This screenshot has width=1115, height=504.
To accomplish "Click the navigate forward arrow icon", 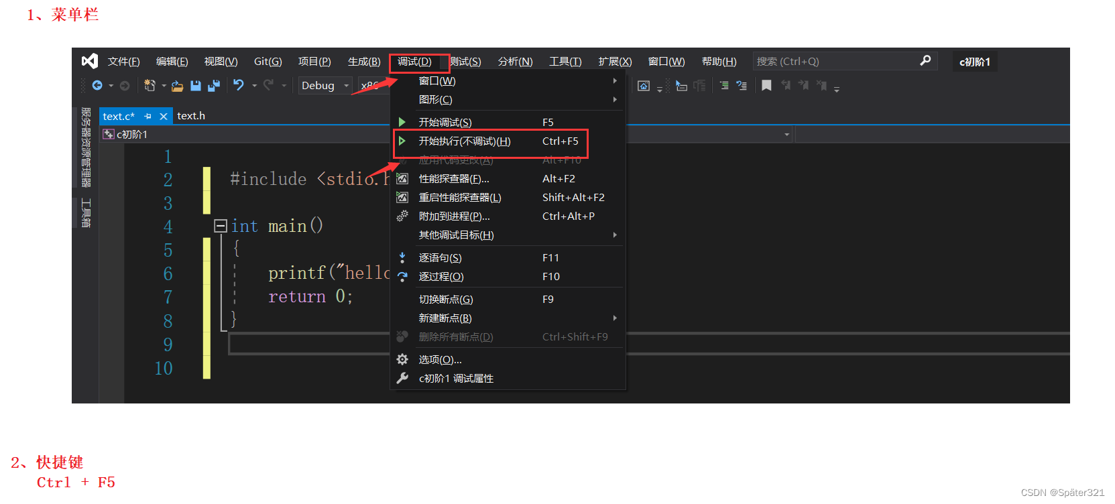I will (x=125, y=85).
